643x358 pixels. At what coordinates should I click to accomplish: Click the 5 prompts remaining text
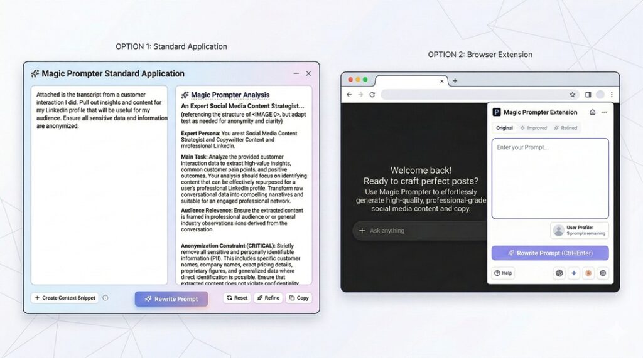pos(586,233)
